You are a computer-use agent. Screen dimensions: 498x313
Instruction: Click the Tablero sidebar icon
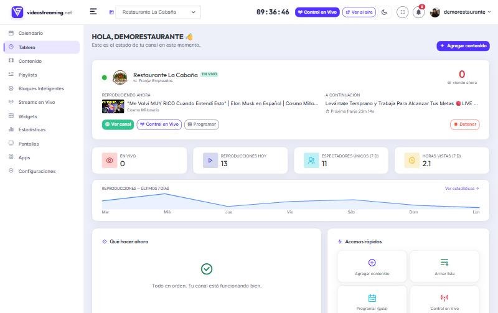click(x=11, y=47)
